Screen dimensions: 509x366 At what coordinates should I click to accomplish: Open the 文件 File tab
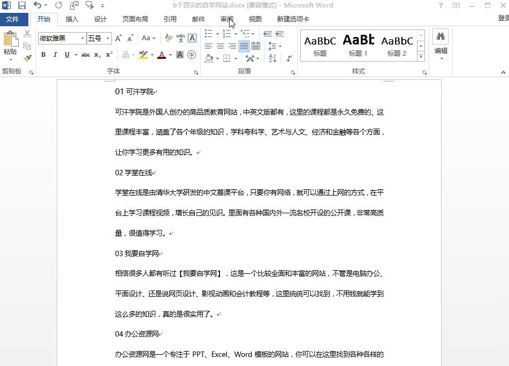pyautogui.click(x=12, y=19)
